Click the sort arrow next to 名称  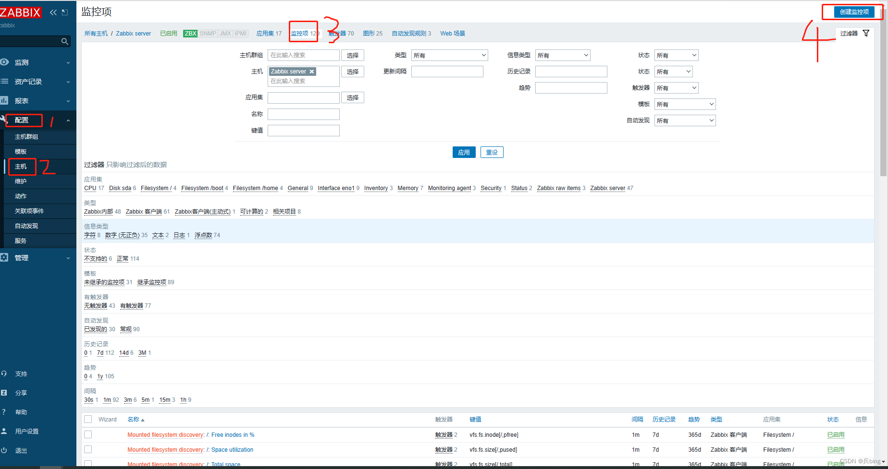click(x=143, y=420)
